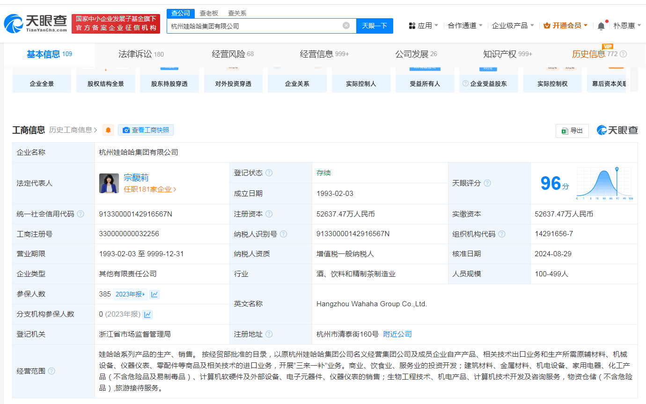The height and width of the screenshot is (404, 646).
Task: Select credit code 91330000142916567N in 统一社会信用代码 row
Action: [x=136, y=214]
